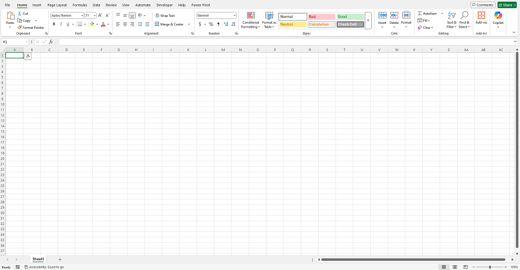This screenshot has width=520, height=270.
Task: Toggle middle vertical alignment
Action: 125,15
